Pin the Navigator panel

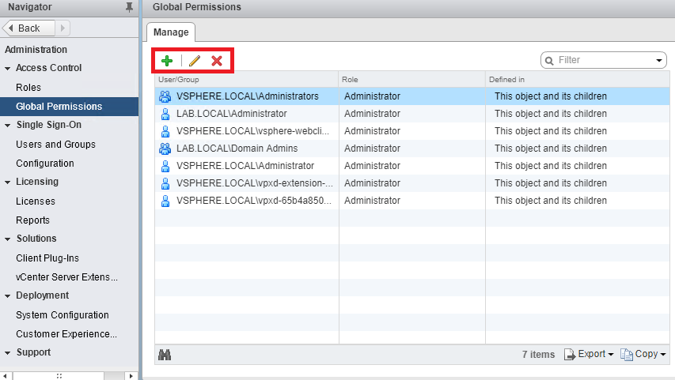(130, 7)
